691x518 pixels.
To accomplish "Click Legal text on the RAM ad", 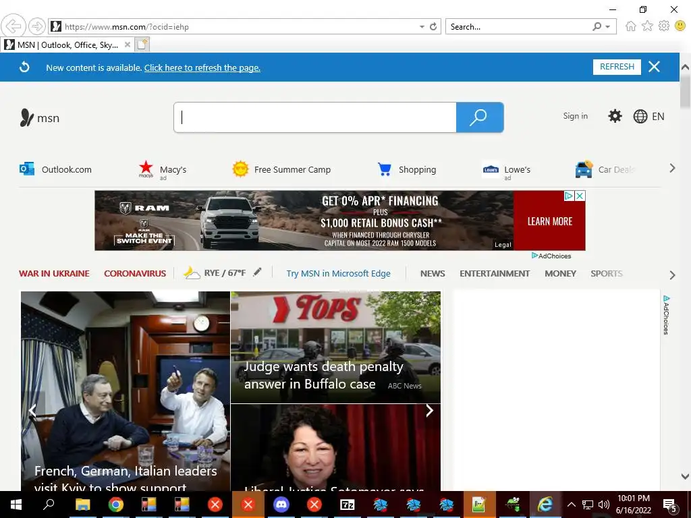I will 503,244.
